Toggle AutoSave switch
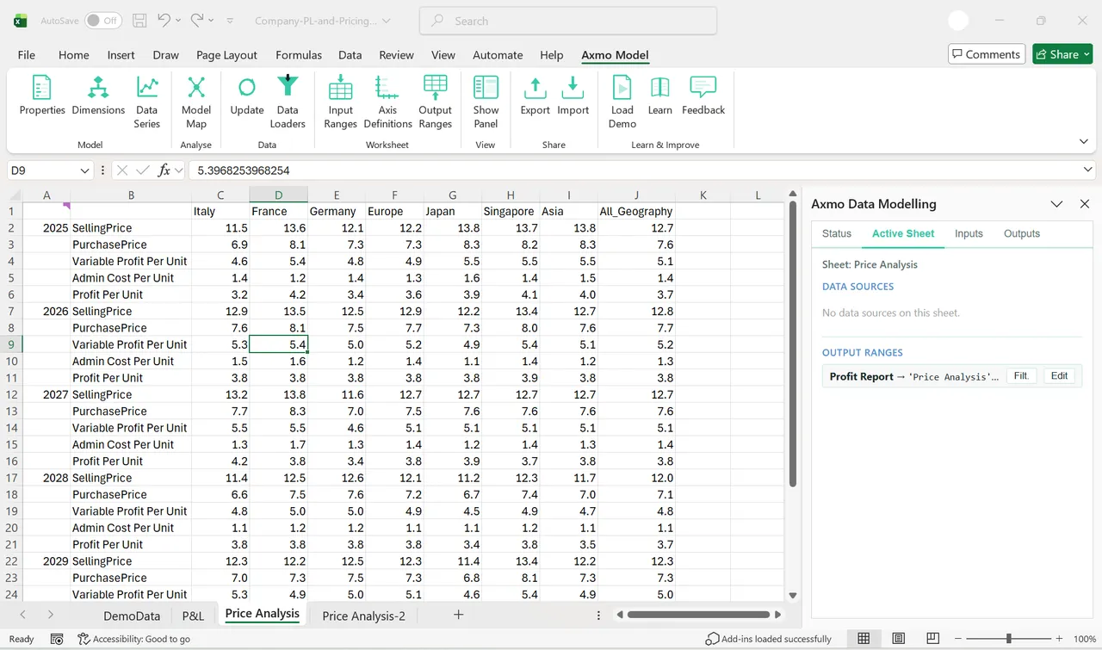This screenshot has height=650, width=1102. click(x=103, y=21)
